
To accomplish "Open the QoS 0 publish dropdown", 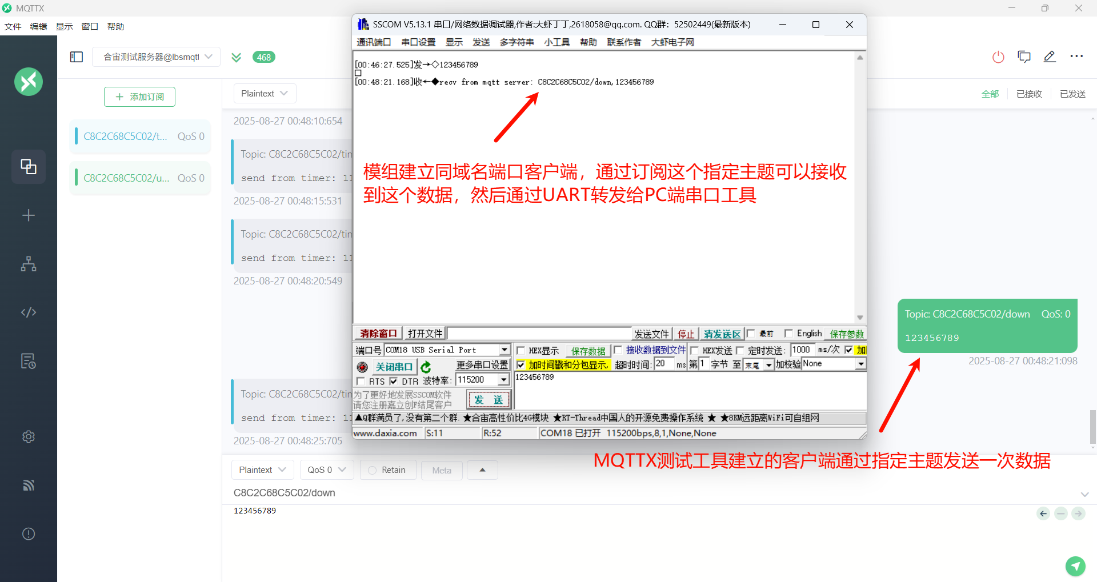I will pyautogui.click(x=327, y=470).
